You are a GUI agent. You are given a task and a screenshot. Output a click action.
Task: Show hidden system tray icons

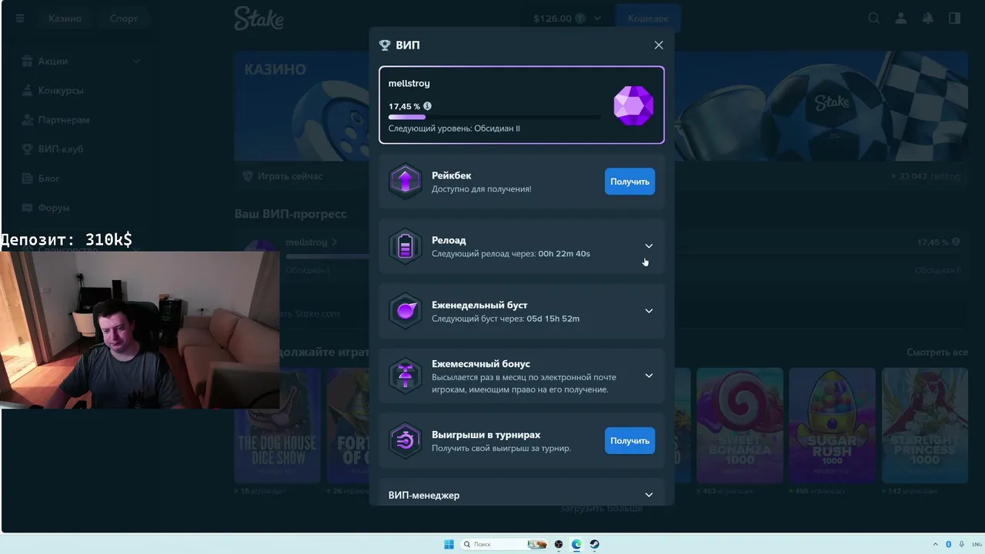point(937,544)
